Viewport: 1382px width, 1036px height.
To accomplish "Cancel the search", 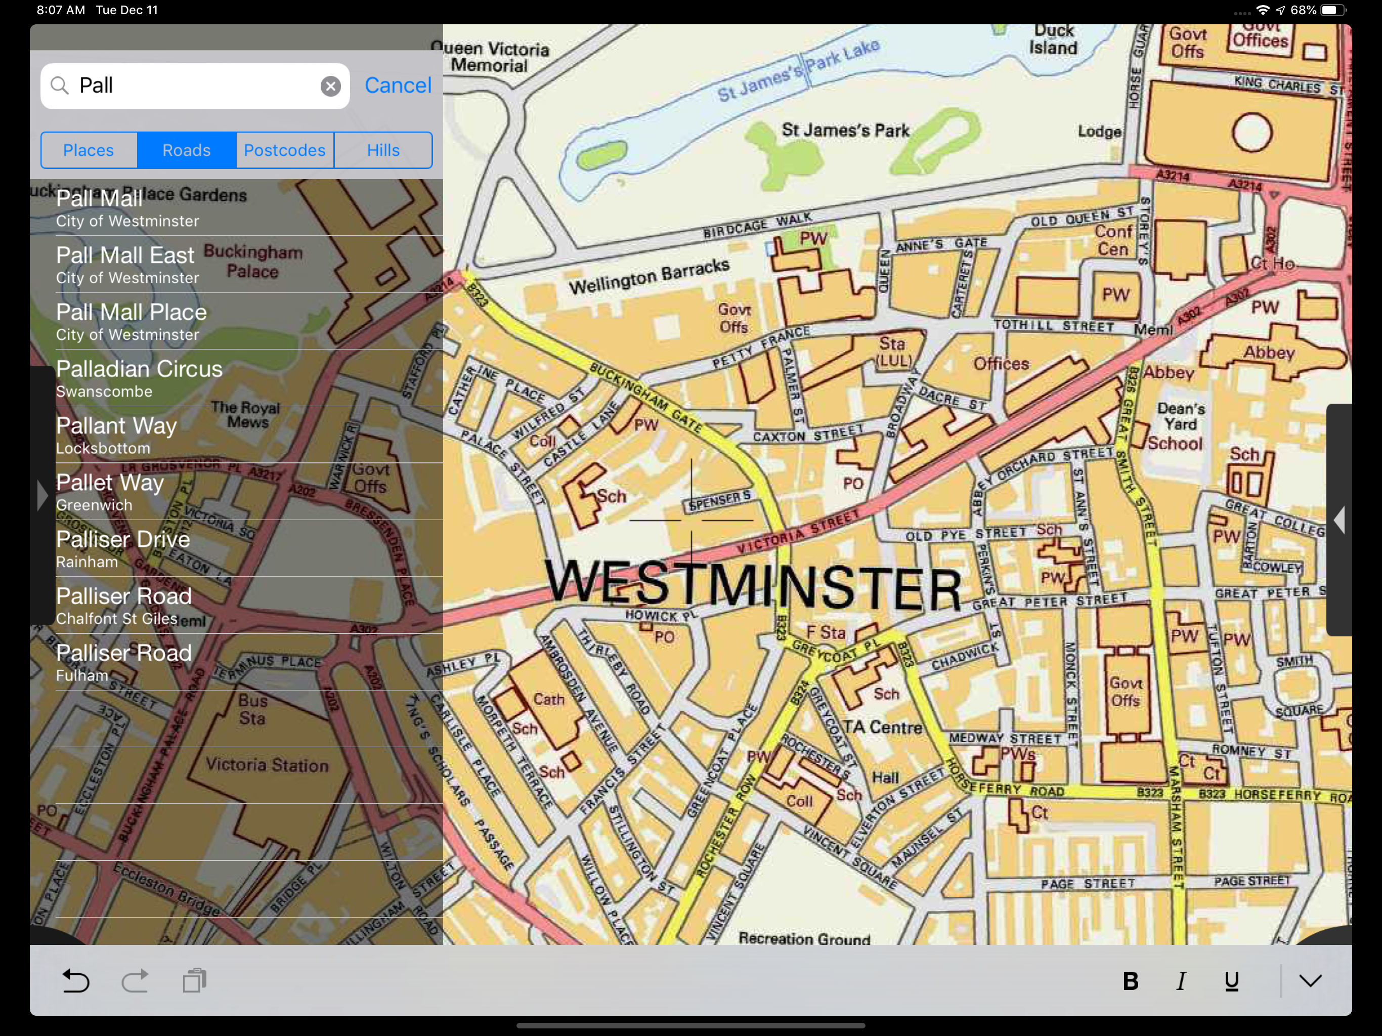I will coord(398,85).
